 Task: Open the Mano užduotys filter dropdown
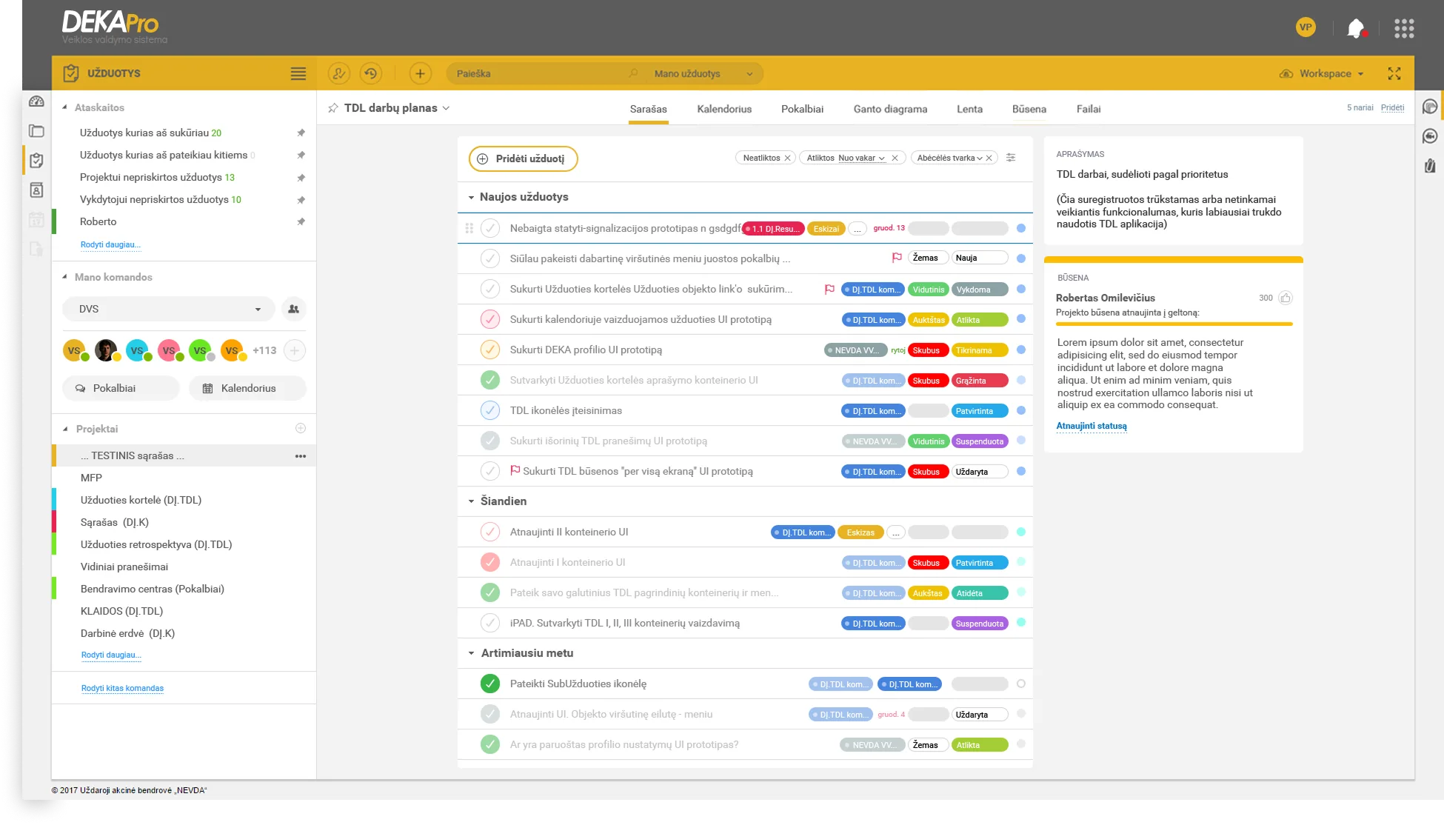pyautogui.click(x=703, y=73)
